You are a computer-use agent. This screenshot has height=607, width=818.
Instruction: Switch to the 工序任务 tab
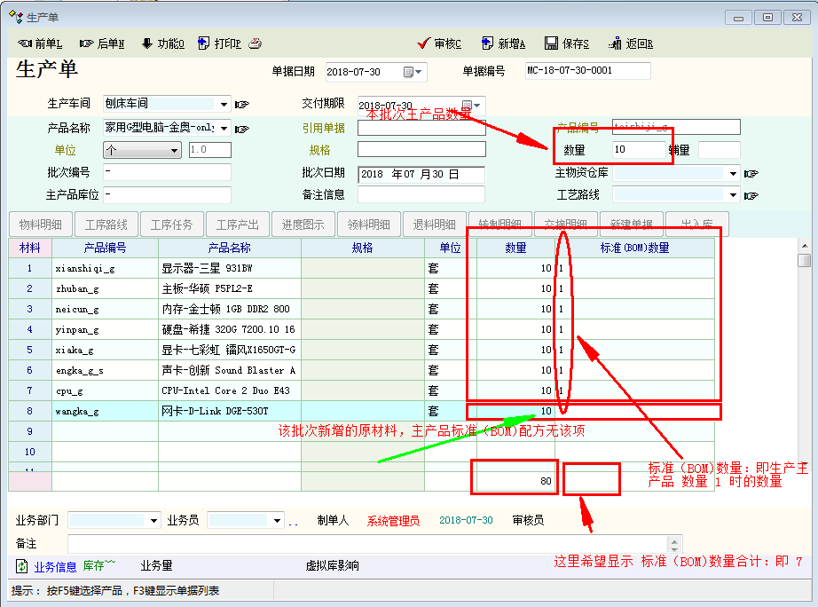tap(171, 225)
